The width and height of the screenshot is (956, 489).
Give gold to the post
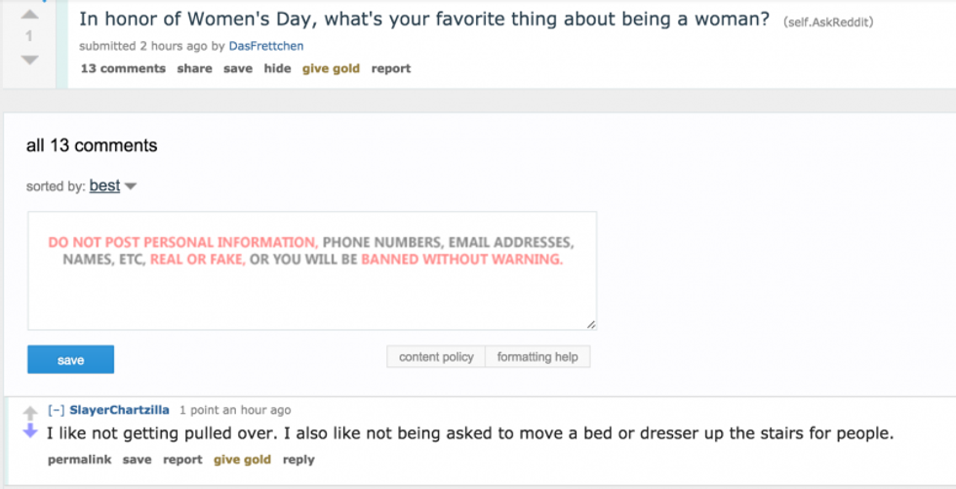click(331, 68)
